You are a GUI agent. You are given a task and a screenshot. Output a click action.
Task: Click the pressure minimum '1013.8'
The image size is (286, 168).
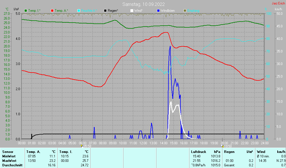point(216,156)
